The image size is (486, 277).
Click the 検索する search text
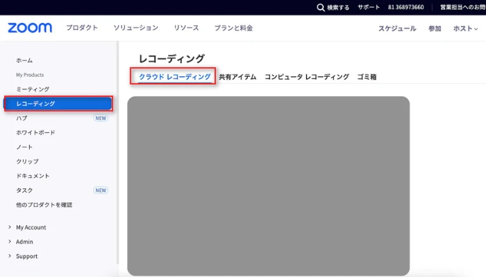[338, 8]
